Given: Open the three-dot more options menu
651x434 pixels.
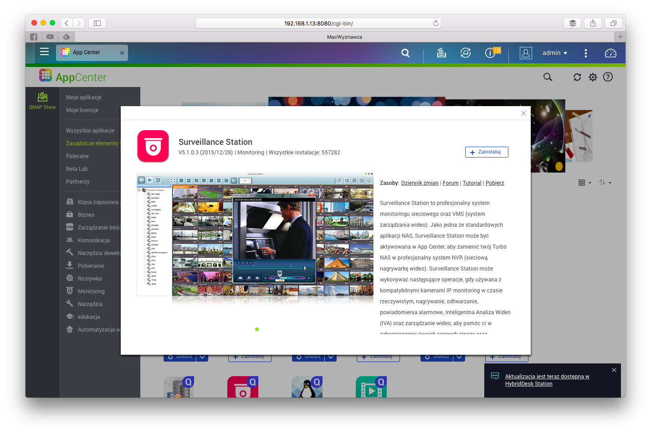Looking at the screenshot, I should 586,53.
